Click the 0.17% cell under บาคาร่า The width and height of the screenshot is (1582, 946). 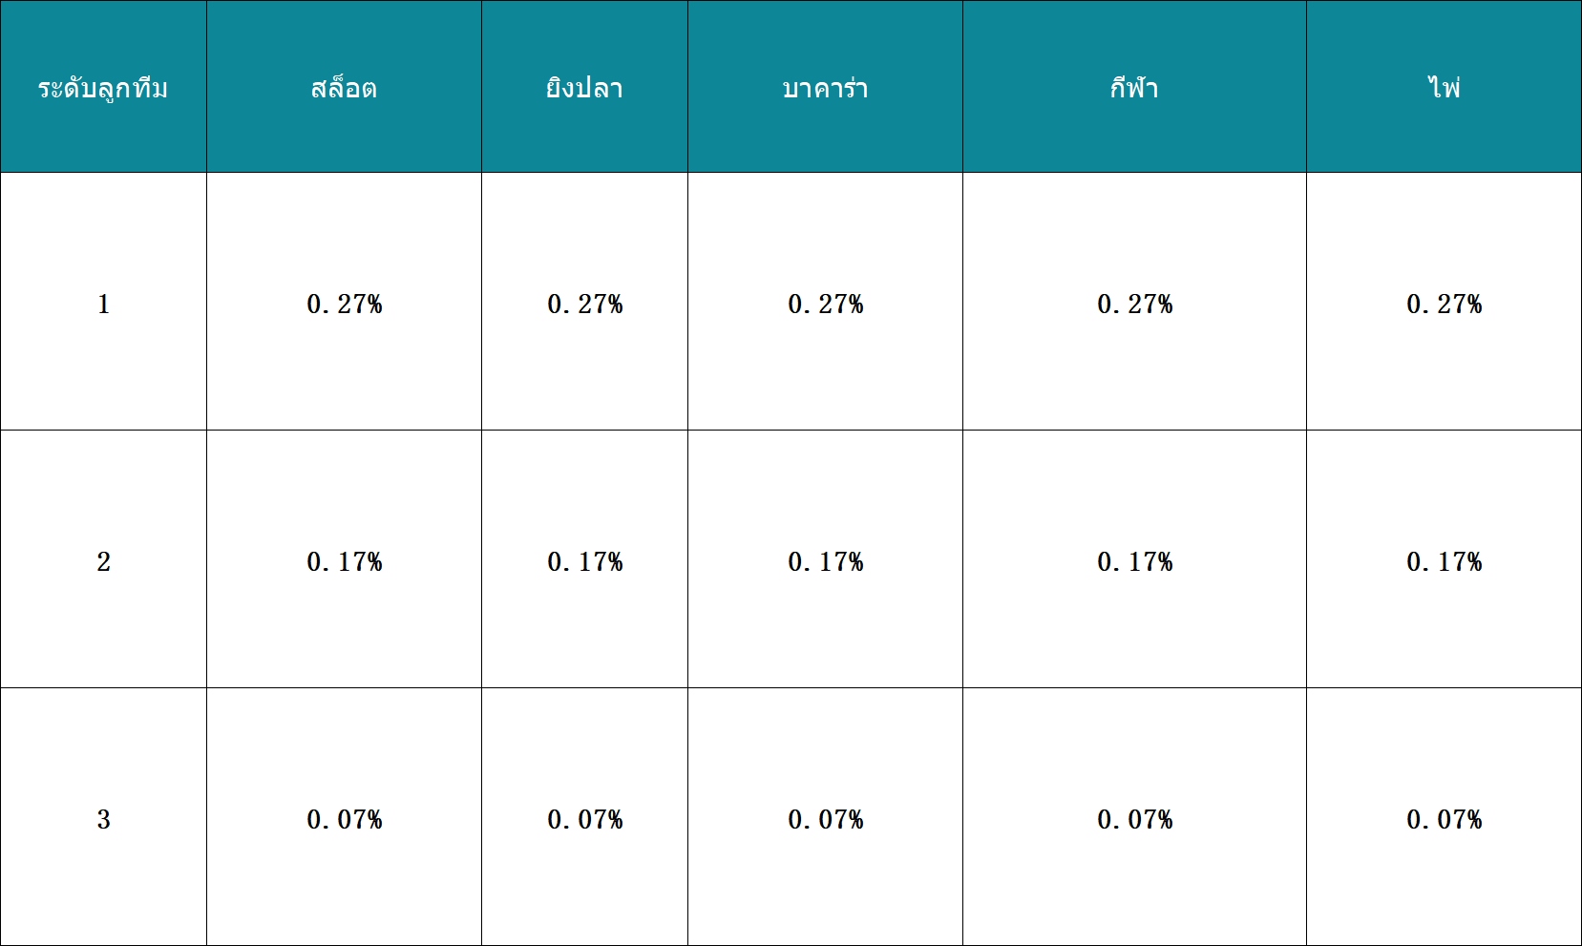coord(825,559)
